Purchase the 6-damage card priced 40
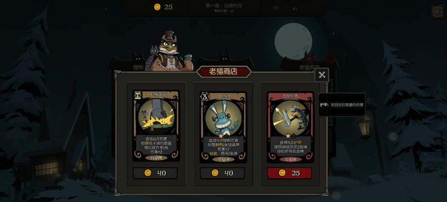Viewport: 447px width, 202px height. [x=155, y=173]
